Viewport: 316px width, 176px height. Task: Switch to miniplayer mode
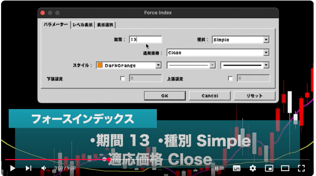[269, 168]
